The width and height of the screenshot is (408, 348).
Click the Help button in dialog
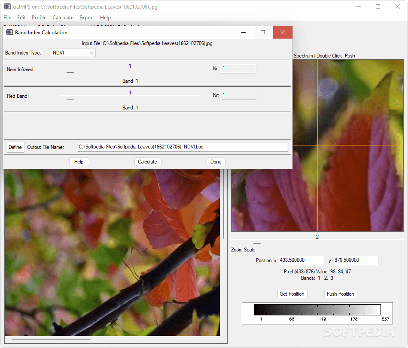click(x=79, y=162)
